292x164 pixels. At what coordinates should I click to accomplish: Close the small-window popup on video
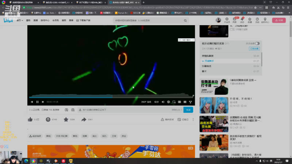(193, 40)
